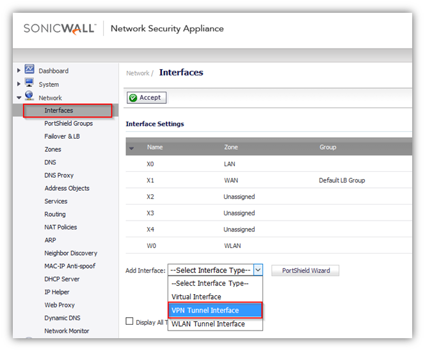Click the SonicWall logo
425x351 pixels.
coord(60,28)
